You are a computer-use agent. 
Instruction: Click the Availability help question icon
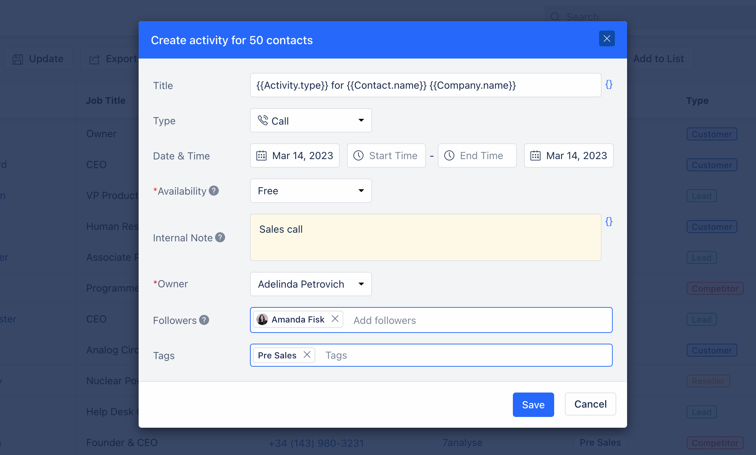214,191
